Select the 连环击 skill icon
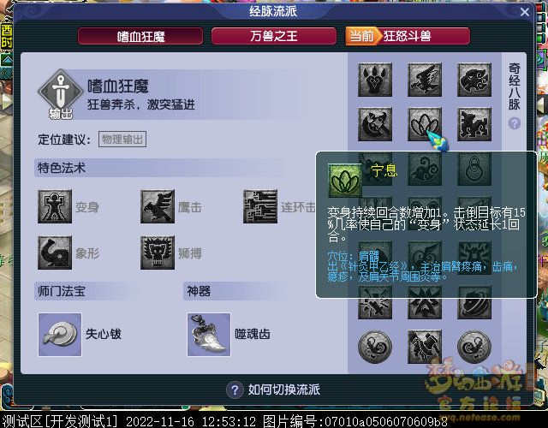 click(x=260, y=206)
